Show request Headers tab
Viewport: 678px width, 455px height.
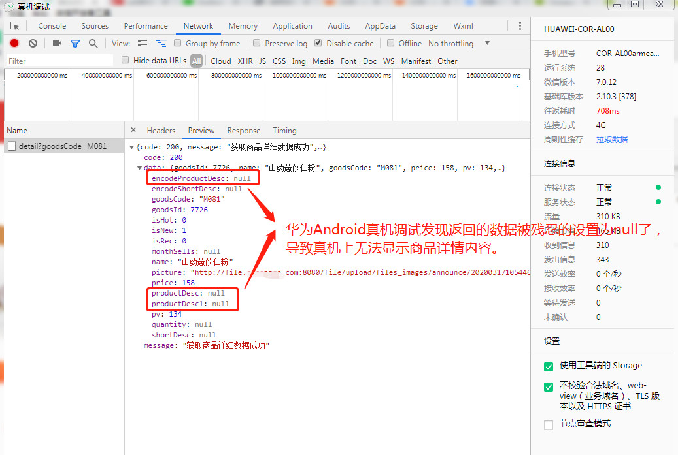[x=161, y=131]
